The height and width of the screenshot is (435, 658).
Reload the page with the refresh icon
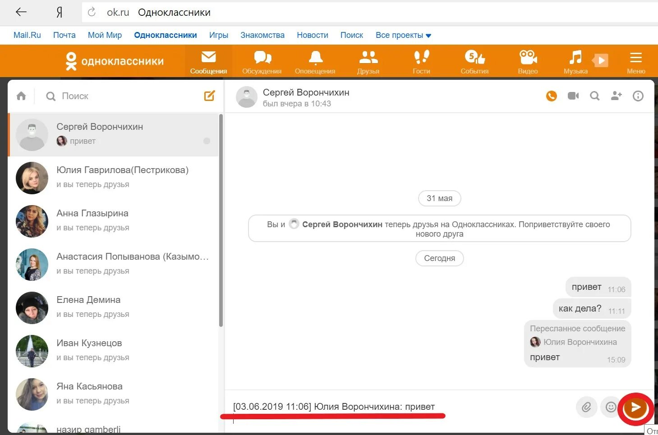tap(92, 12)
